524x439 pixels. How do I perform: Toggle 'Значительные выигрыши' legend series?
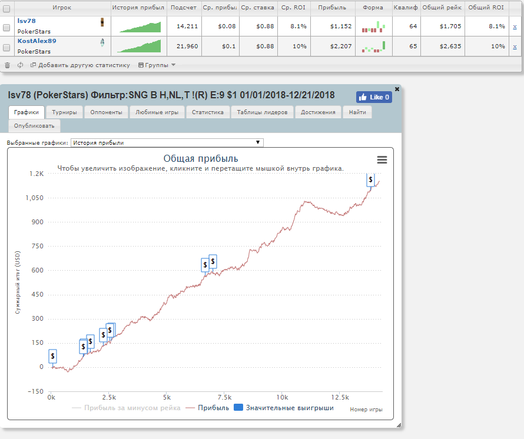[x=284, y=408]
